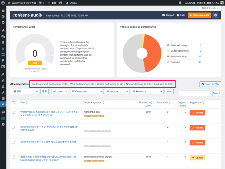Screen dimensions: 225x169
Task: Click the Filter button
Action: point(169,91)
